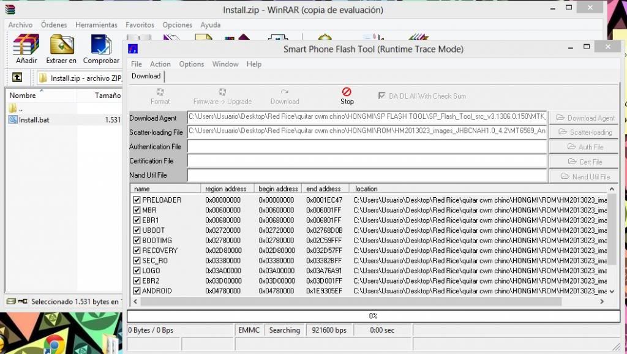Click the 'begin address' column header
Image resolution: width=627 pixels, height=354 pixels.
[x=278, y=189]
